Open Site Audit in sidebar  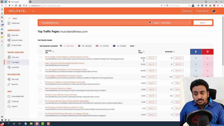coord(15,79)
